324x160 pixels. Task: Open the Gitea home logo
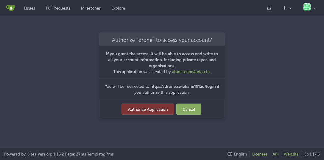pyautogui.click(x=10, y=8)
